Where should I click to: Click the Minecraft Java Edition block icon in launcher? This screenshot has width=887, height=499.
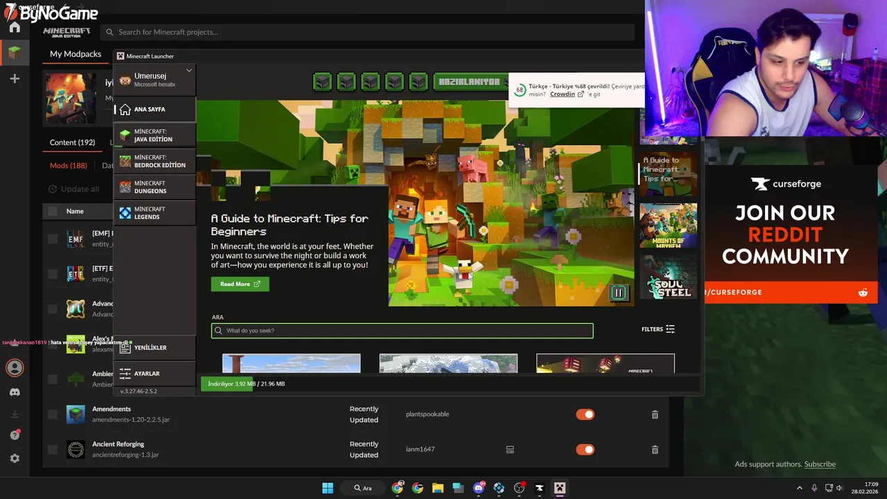coord(125,135)
